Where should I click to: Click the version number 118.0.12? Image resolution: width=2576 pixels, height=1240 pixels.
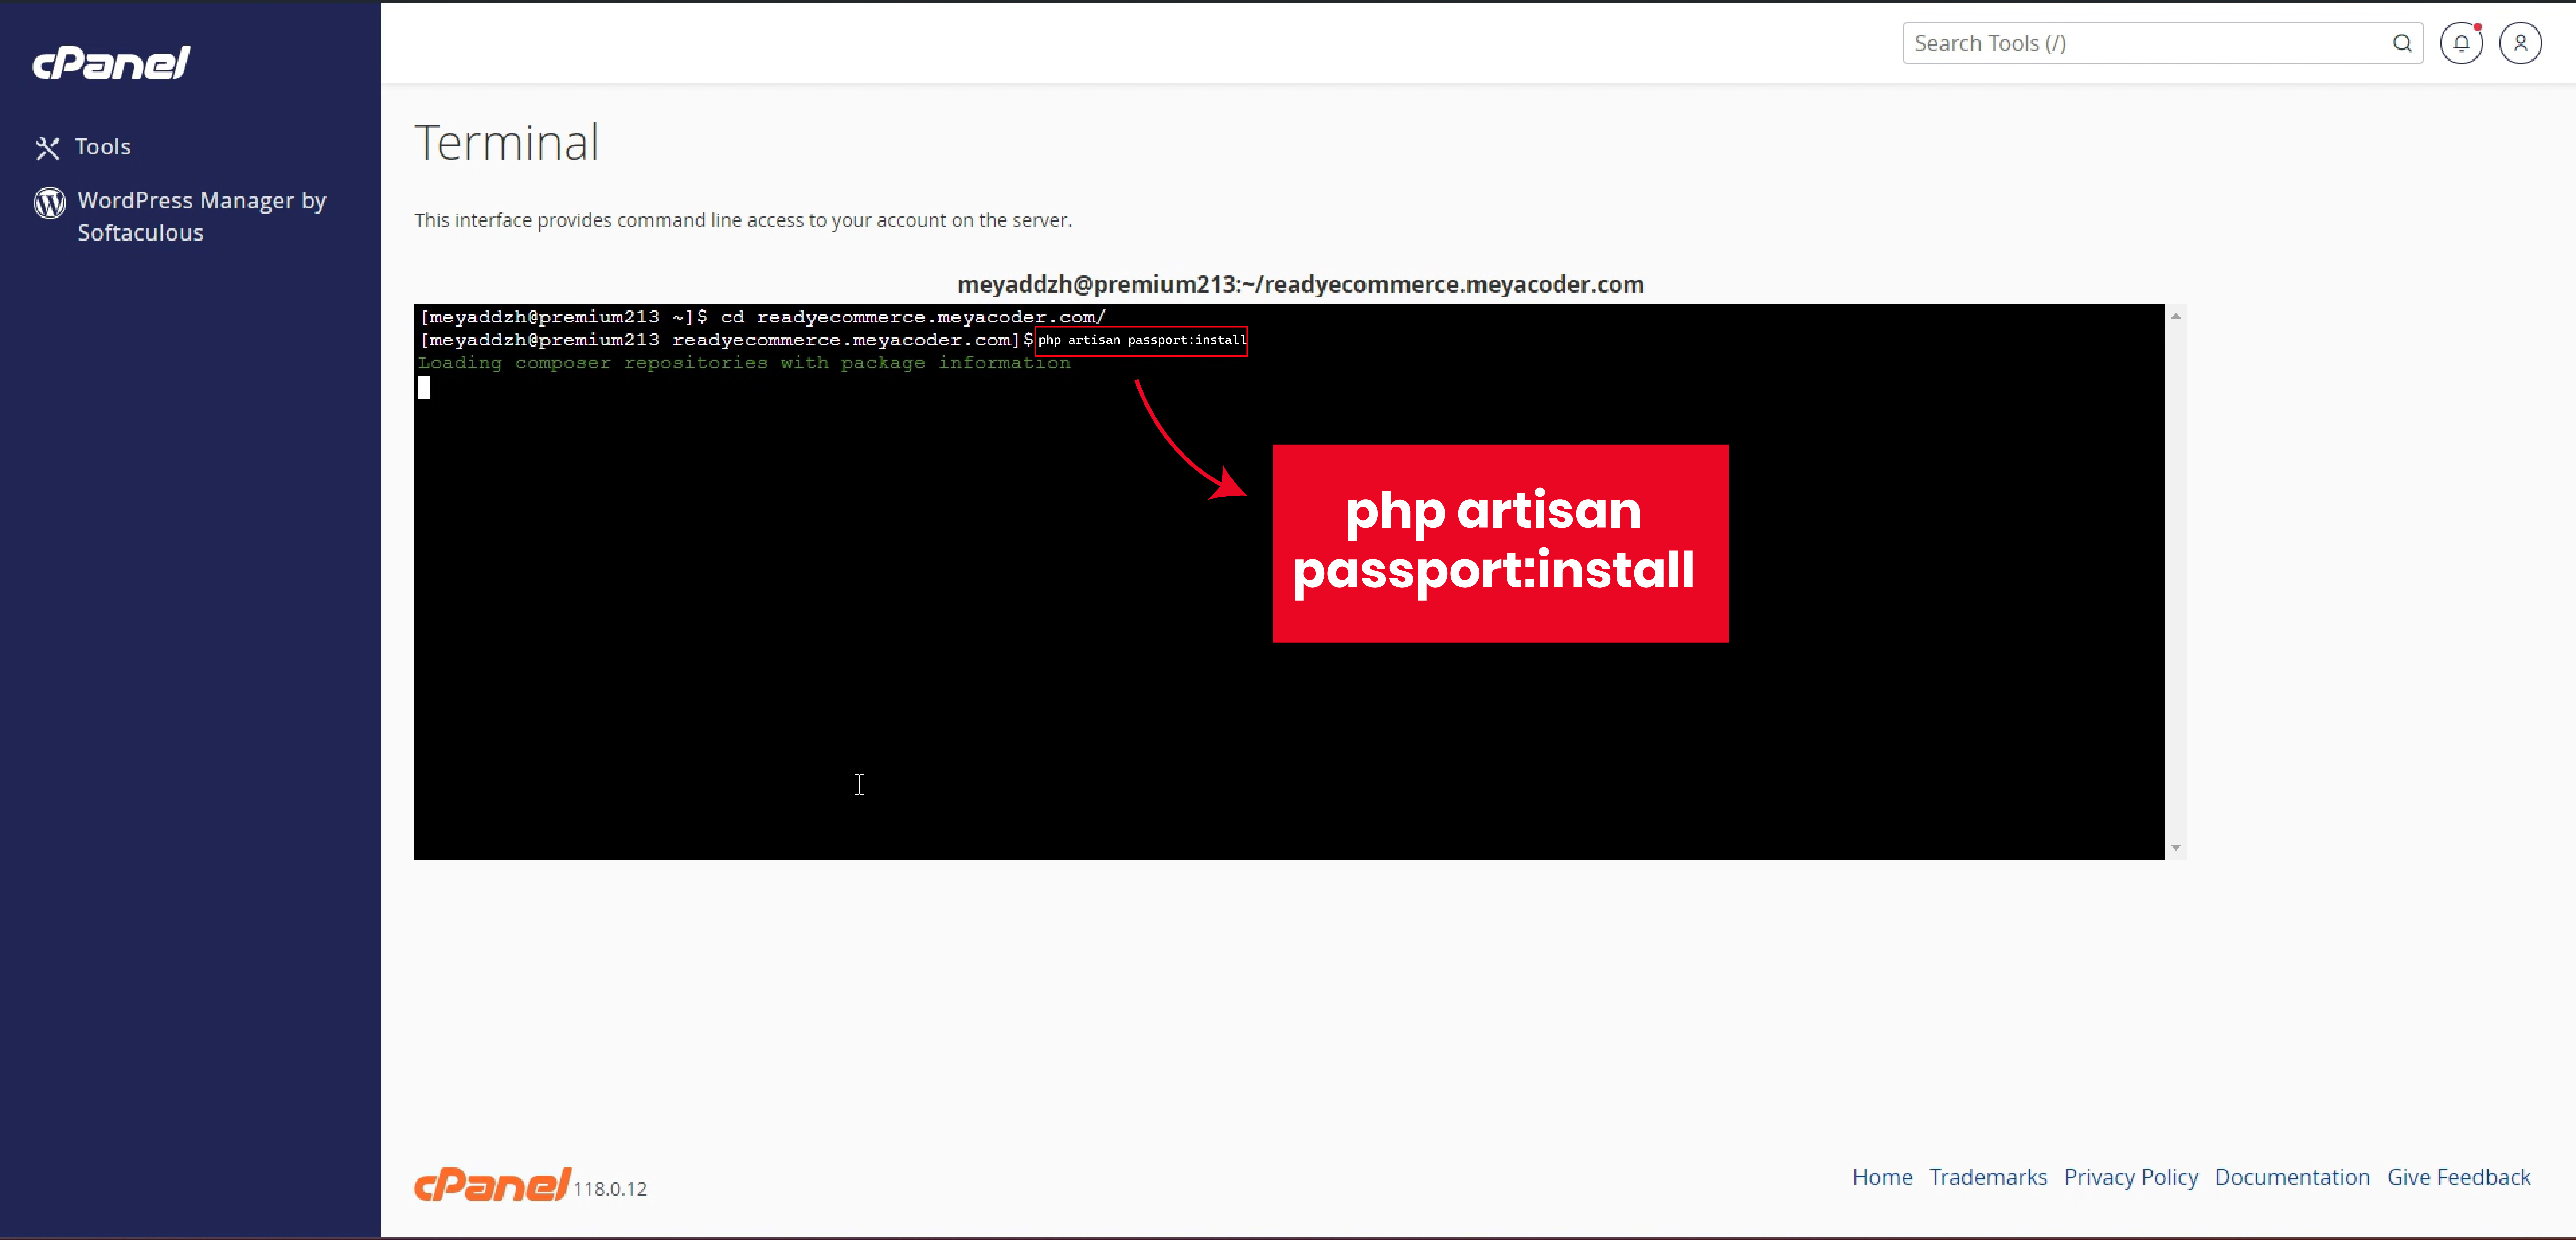610,1189
